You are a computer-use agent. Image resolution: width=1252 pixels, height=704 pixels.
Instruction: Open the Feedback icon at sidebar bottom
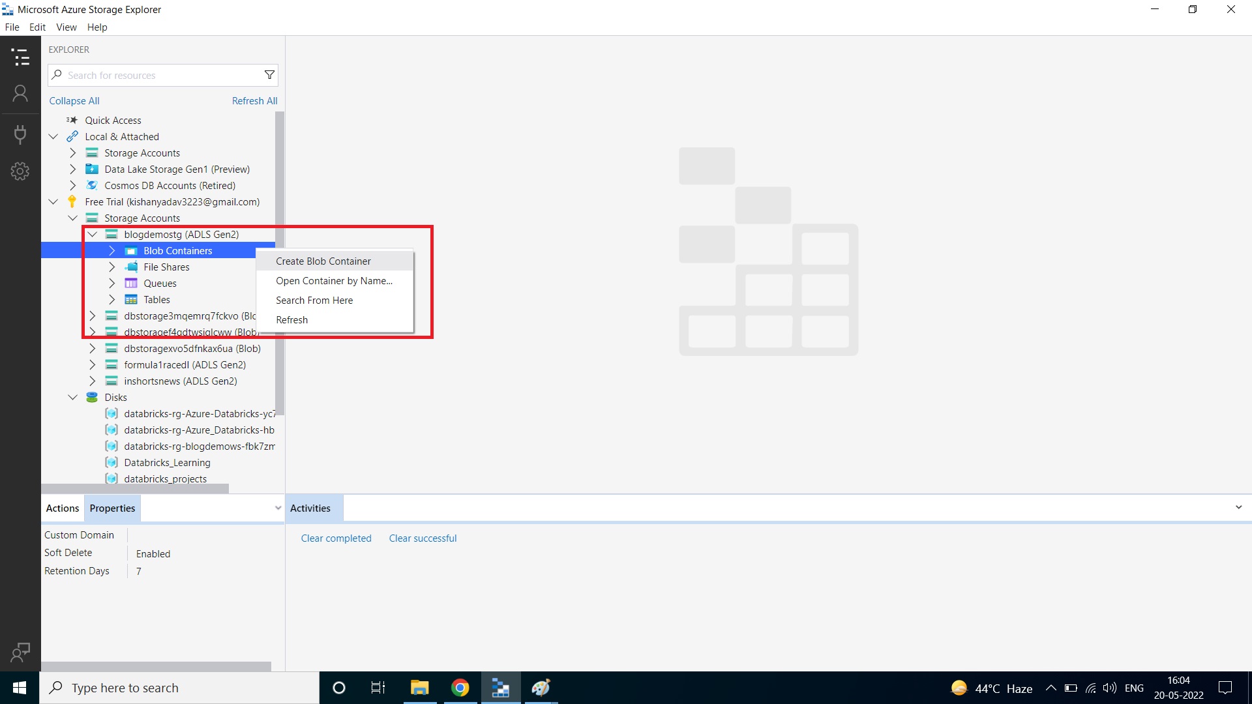click(x=20, y=652)
